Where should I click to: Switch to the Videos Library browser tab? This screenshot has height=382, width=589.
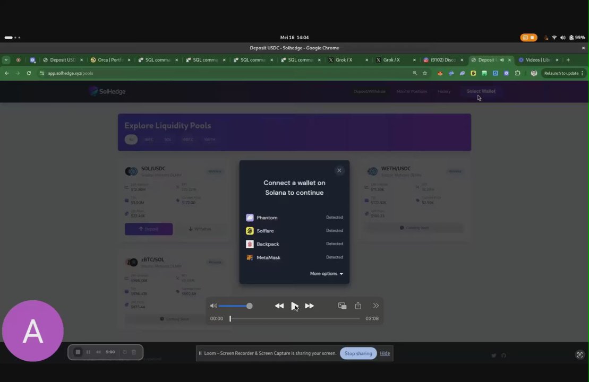(x=538, y=59)
